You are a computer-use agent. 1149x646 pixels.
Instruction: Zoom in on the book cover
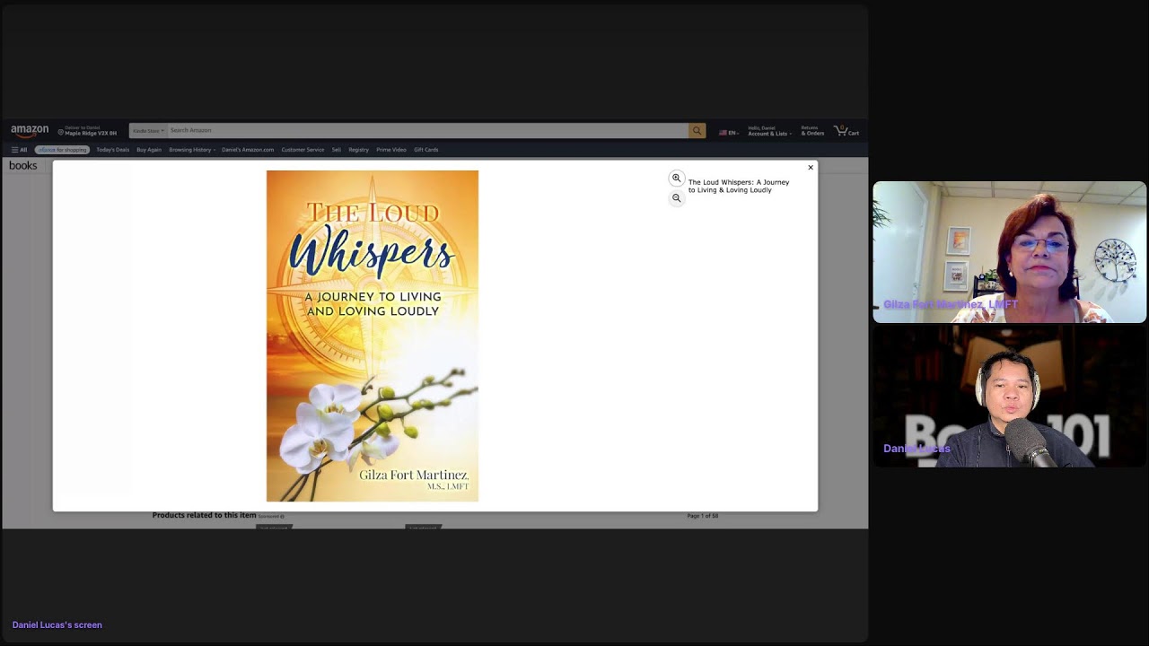point(677,179)
